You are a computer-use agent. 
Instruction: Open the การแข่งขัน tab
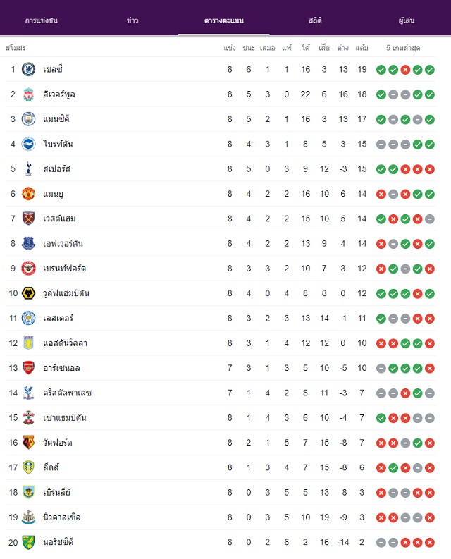[x=42, y=20]
